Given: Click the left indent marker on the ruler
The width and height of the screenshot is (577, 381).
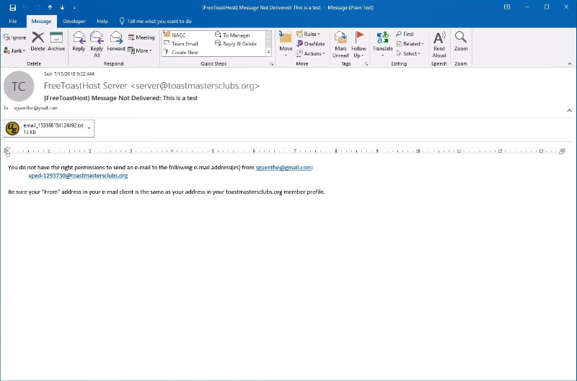Looking at the screenshot, I should (7, 152).
